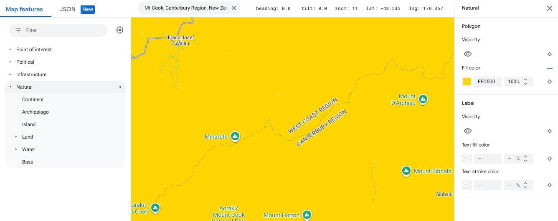Click the Mount Sibbald mountain marker
The image size is (558, 221).
coord(406,171)
